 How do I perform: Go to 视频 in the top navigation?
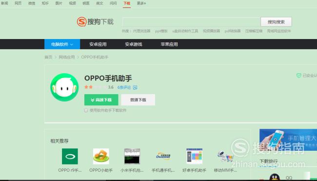click(x=72, y=3)
